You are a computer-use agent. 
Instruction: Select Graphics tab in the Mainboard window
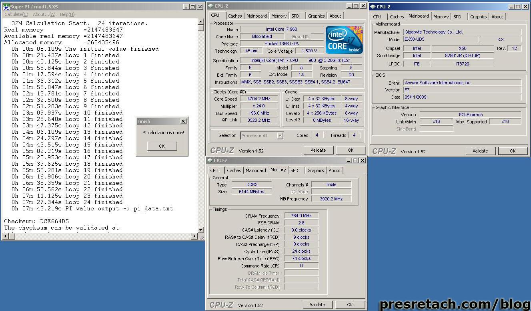(x=478, y=17)
